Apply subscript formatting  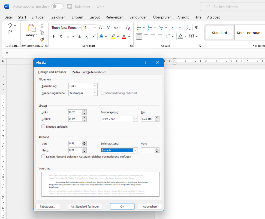(x=87, y=36)
